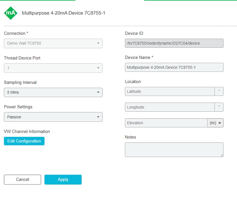237x198 pixels.
Task: Click the Latitude input field
Action: [x=170, y=91]
